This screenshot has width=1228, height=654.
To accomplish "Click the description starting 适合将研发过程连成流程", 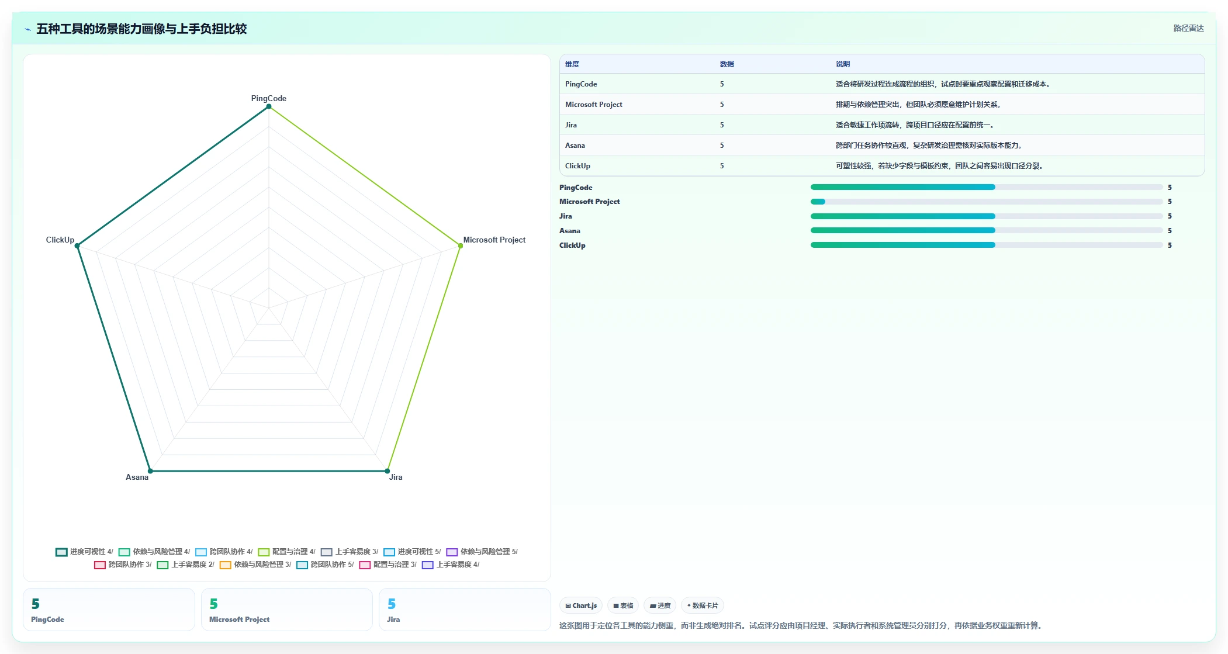I will (x=944, y=84).
